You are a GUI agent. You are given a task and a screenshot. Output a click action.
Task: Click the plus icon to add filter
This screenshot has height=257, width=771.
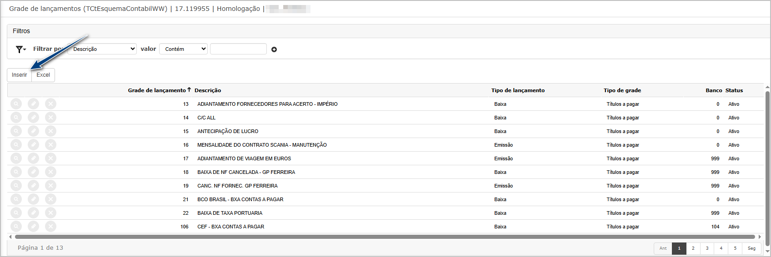pyautogui.click(x=274, y=49)
